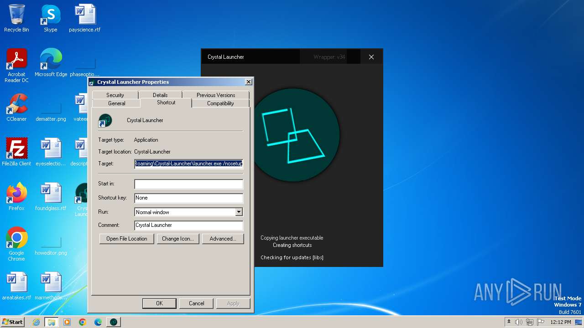Switch to the Compatibility tab
Image resolution: width=584 pixels, height=328 pixels.
tap(220, 103)
